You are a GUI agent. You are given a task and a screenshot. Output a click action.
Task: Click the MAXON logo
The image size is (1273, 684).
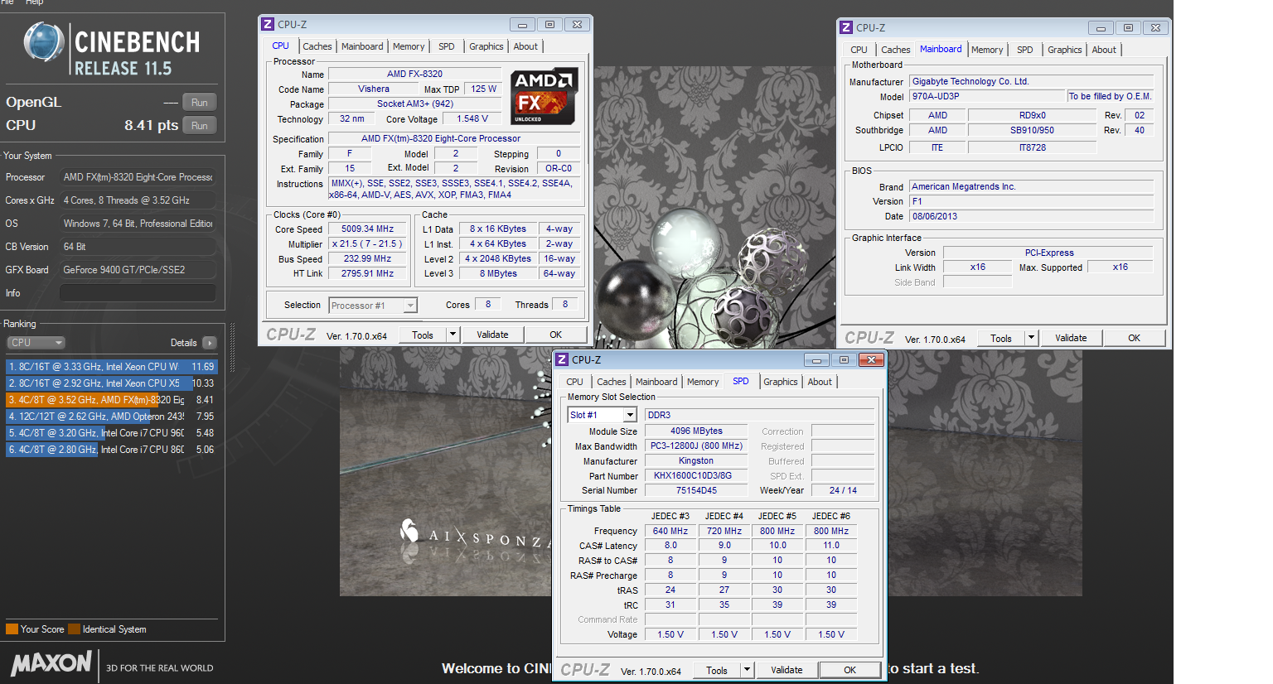click(51, 663)
